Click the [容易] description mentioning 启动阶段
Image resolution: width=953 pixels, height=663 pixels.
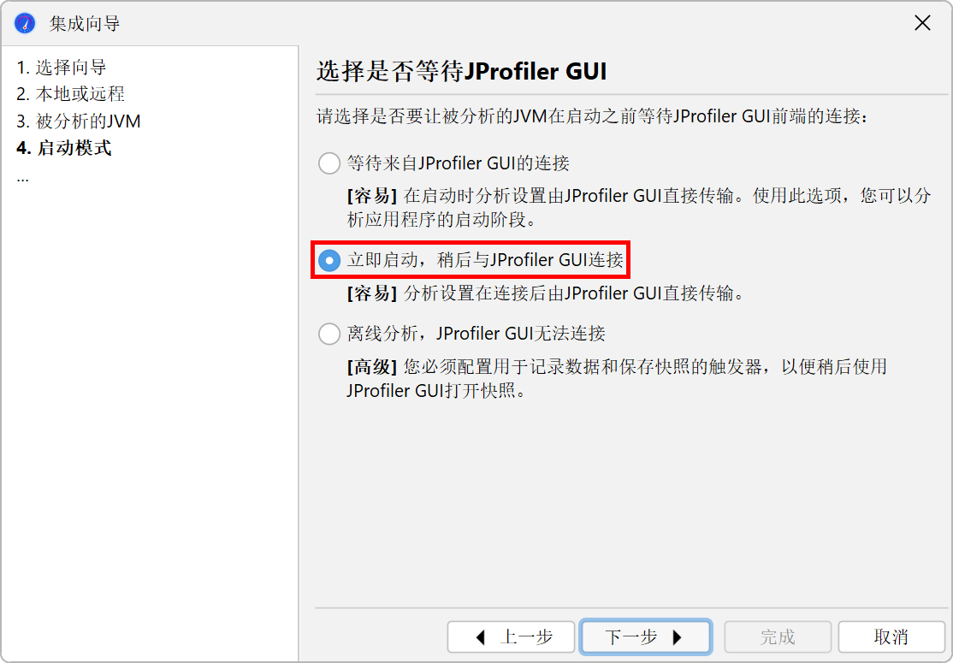coord(639,207)
